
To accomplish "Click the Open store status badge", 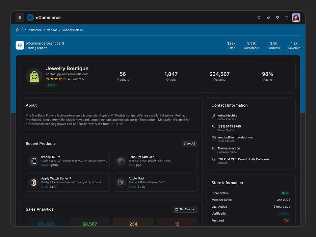I will [x=285, y=193].
